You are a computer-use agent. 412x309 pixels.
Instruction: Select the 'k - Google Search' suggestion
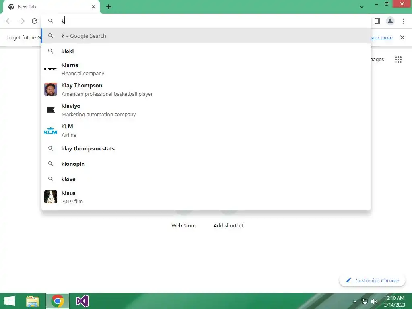(206, 36)
